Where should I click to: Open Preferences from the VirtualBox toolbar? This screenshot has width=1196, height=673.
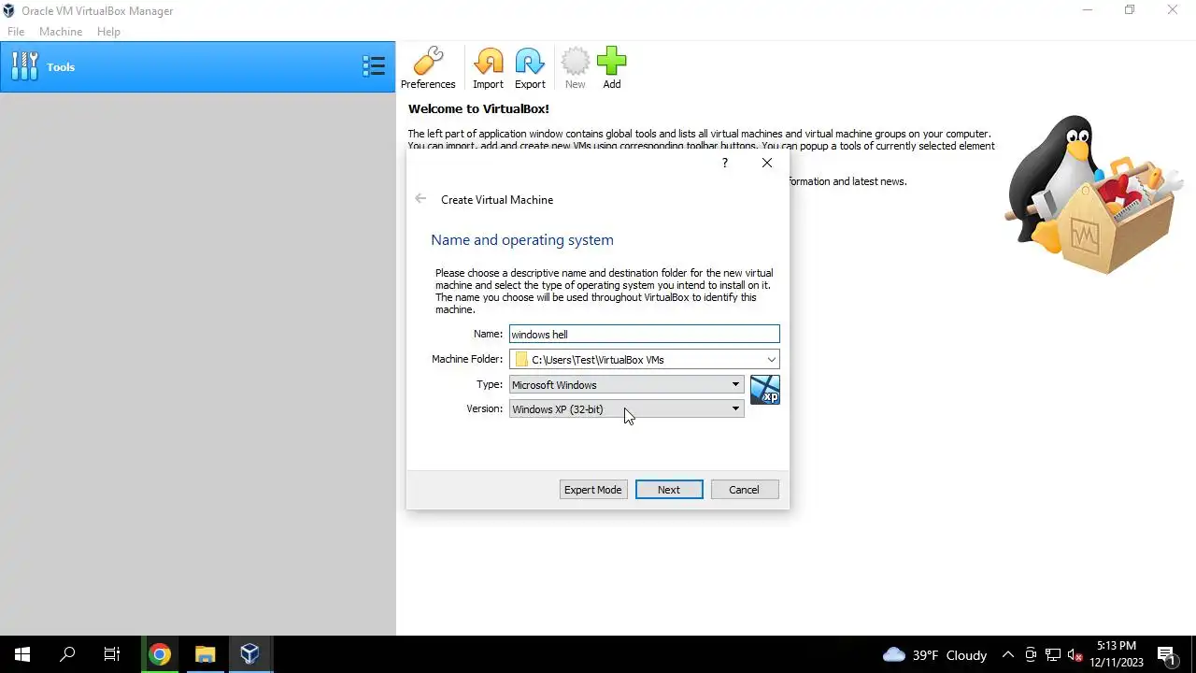click(428, 68)
